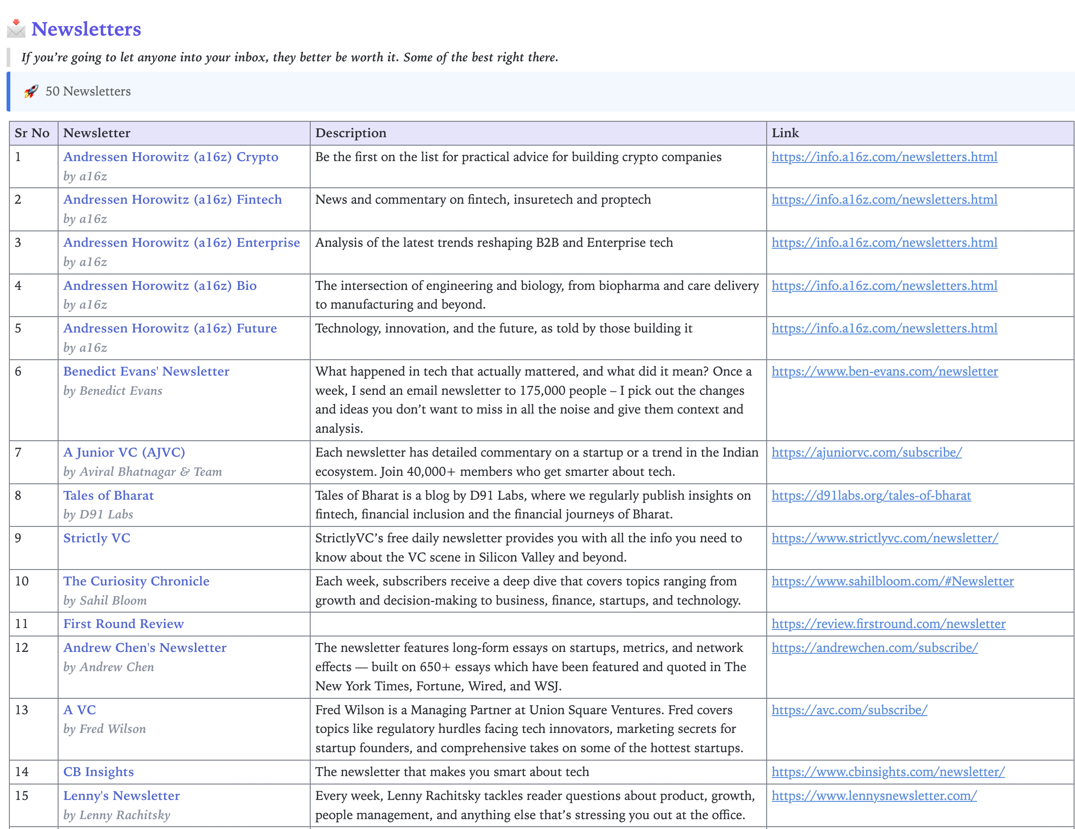The image size is (1075, 829).
Task: Open Andrew Chen's Newsletter title link
Action: coord(145,648)
